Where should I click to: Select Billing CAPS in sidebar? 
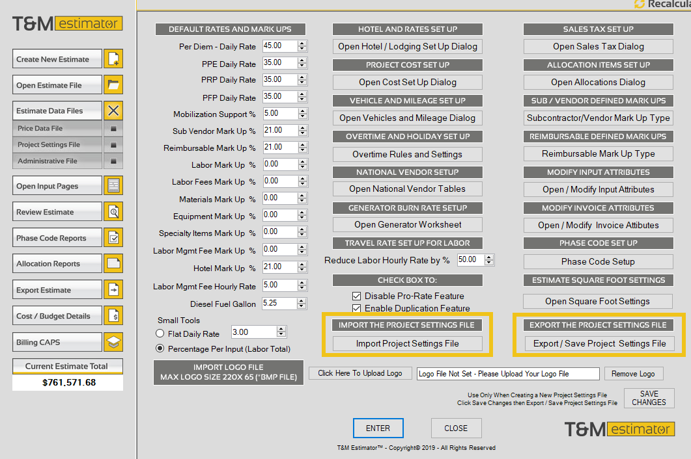[x=57, y=342]
